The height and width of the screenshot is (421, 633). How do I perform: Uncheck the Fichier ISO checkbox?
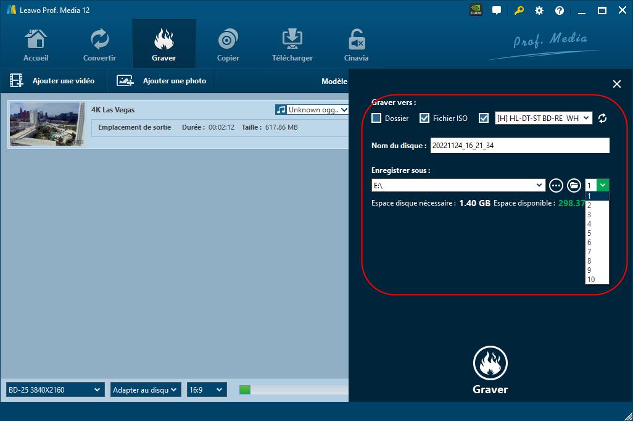pos(424,118)
